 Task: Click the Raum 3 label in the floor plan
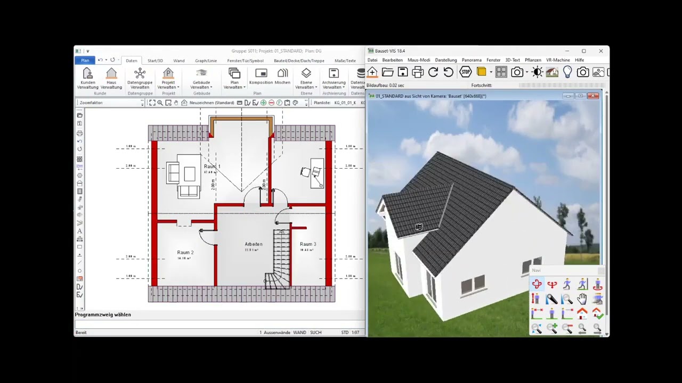coord(308,244)
